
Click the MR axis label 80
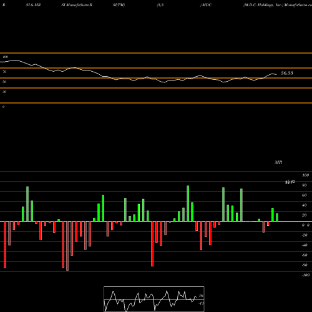coord(304,185)
